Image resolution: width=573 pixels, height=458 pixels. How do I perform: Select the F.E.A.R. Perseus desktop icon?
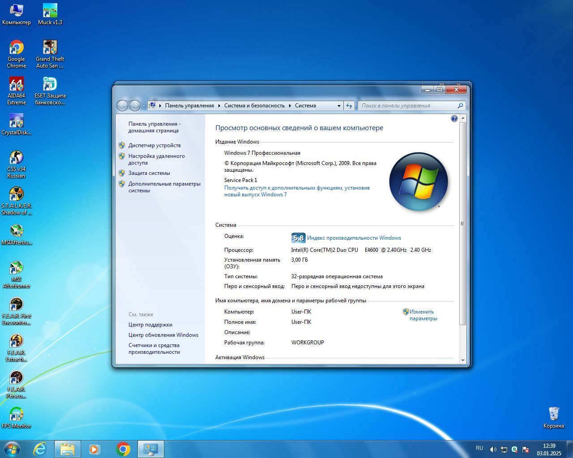point(17,384)
